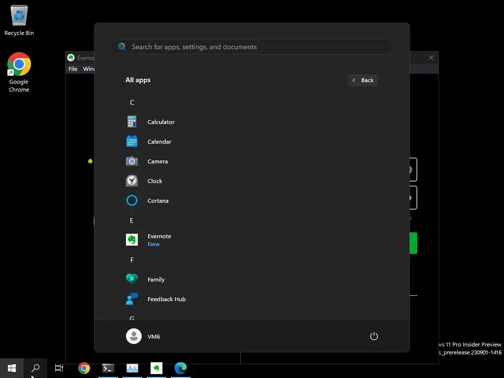Viewport: 504px width, 378px height.
Task: Click the VM6 username text
Action: (154, 337)
